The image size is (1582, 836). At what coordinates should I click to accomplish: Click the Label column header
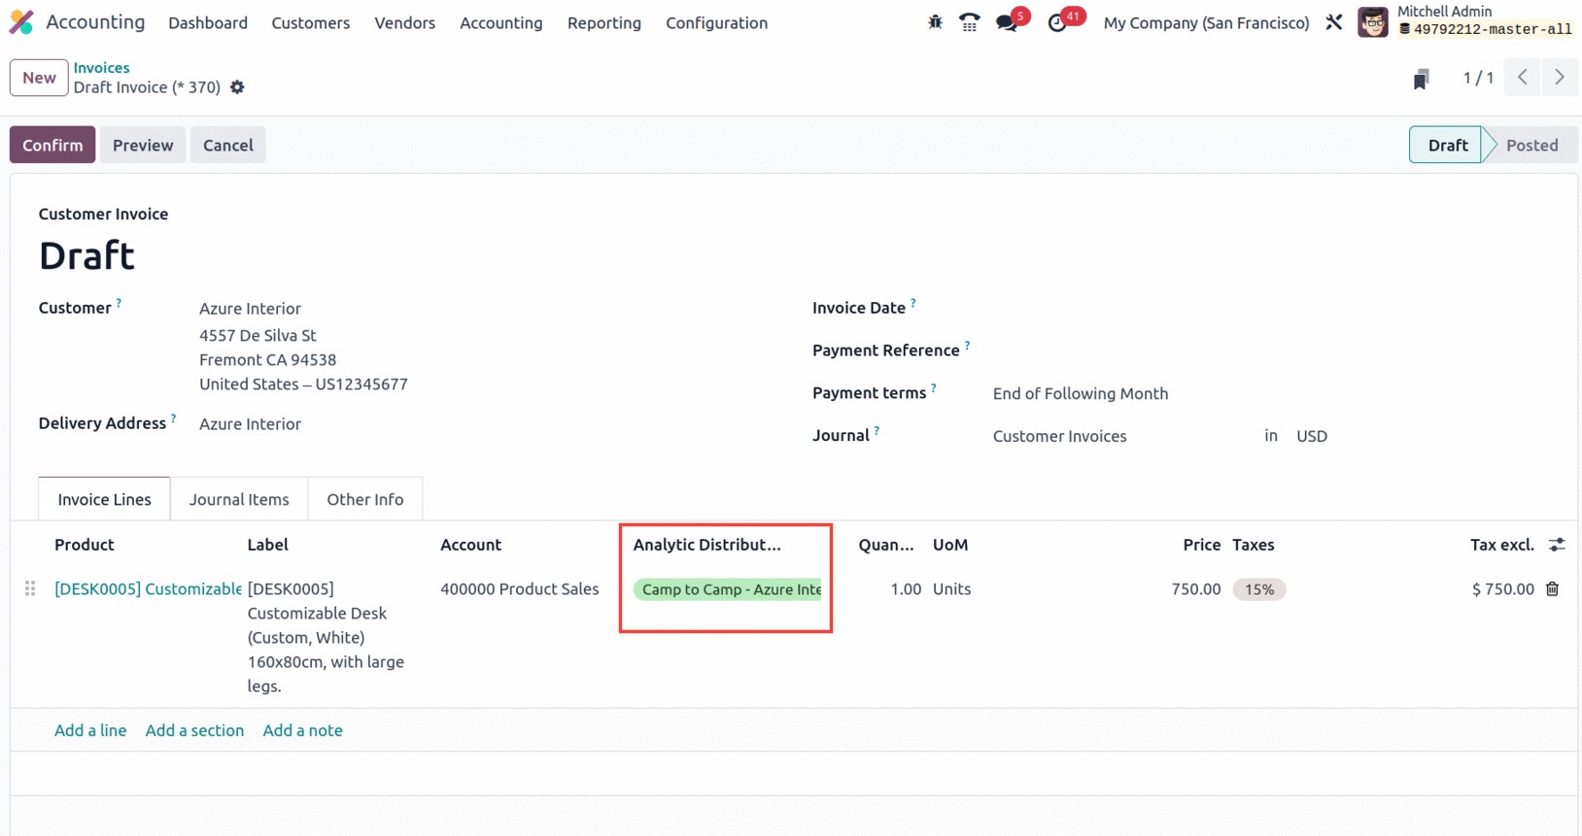pyautogui.click(x=268, y=545)
